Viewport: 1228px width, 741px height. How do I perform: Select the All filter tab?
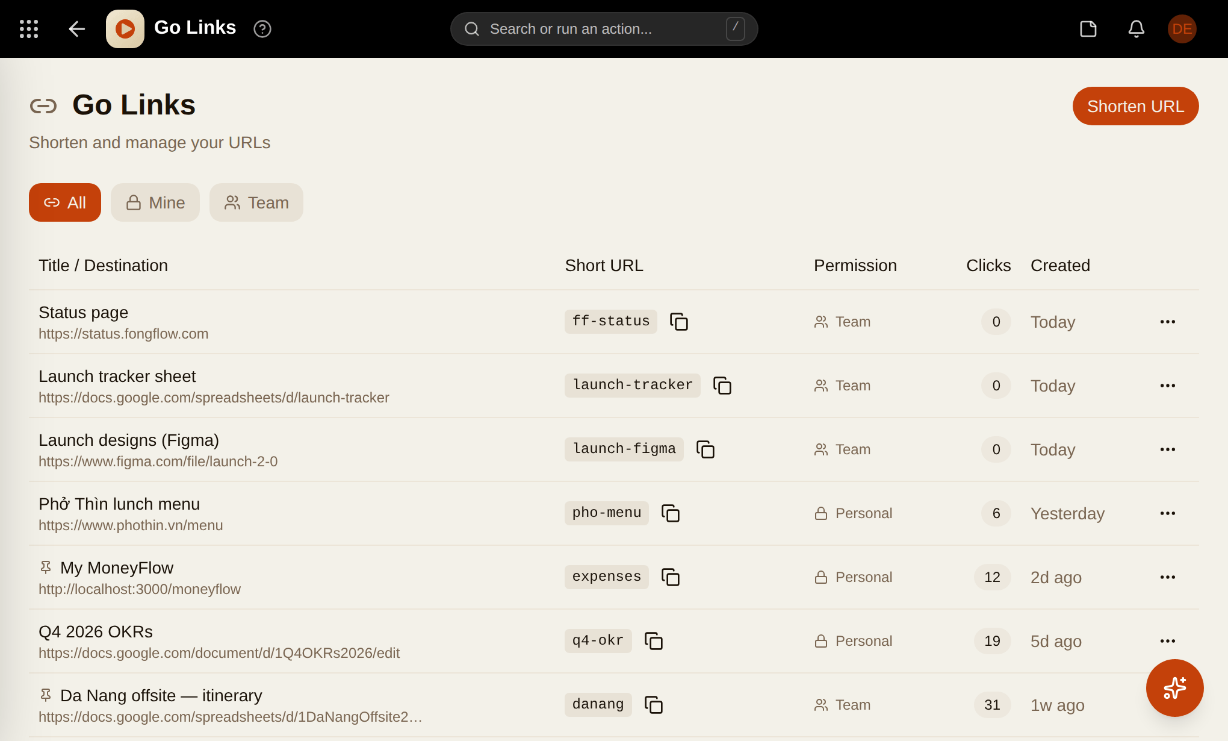tap(65, 202)
